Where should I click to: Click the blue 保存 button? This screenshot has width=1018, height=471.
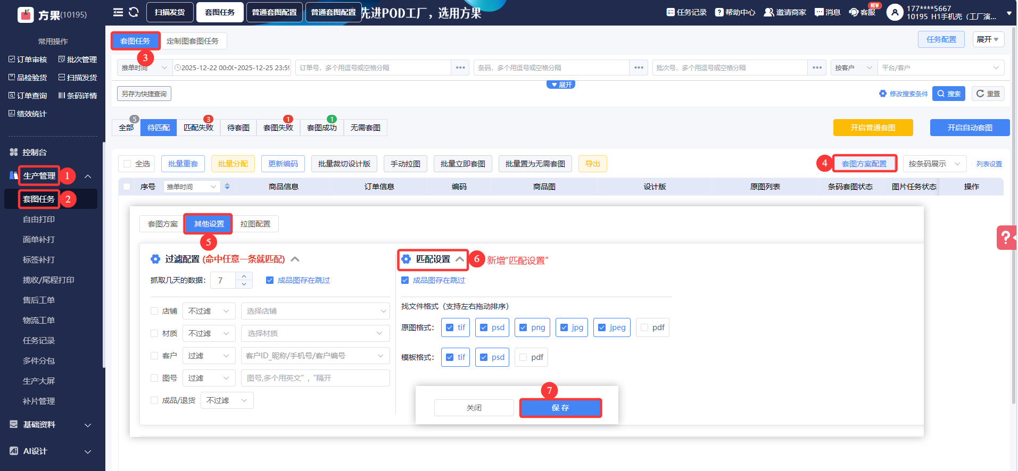click(x=560, y=408)
